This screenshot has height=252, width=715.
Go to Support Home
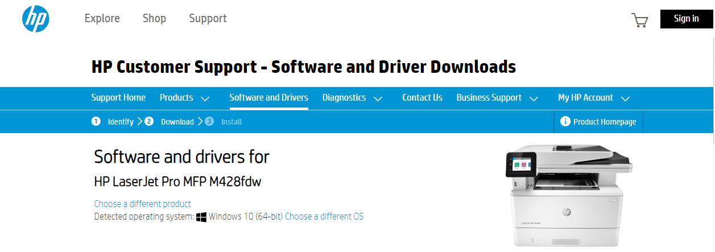pyautogui.click(x=118, y=98)
